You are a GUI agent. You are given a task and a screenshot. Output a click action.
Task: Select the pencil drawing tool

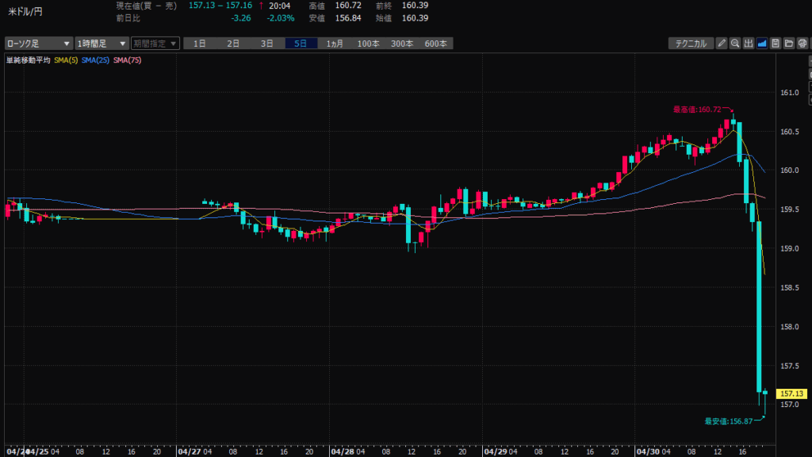pos(722,44)
